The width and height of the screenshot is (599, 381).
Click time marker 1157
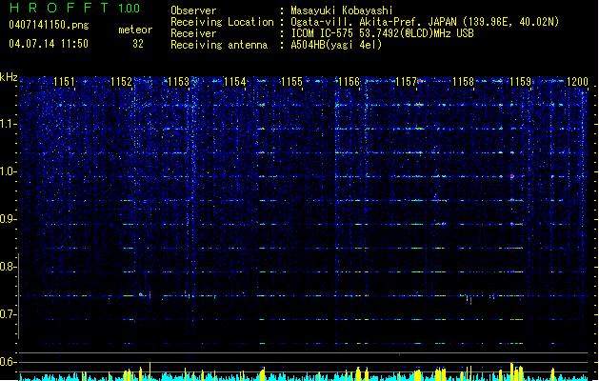[x=406, y=82]
